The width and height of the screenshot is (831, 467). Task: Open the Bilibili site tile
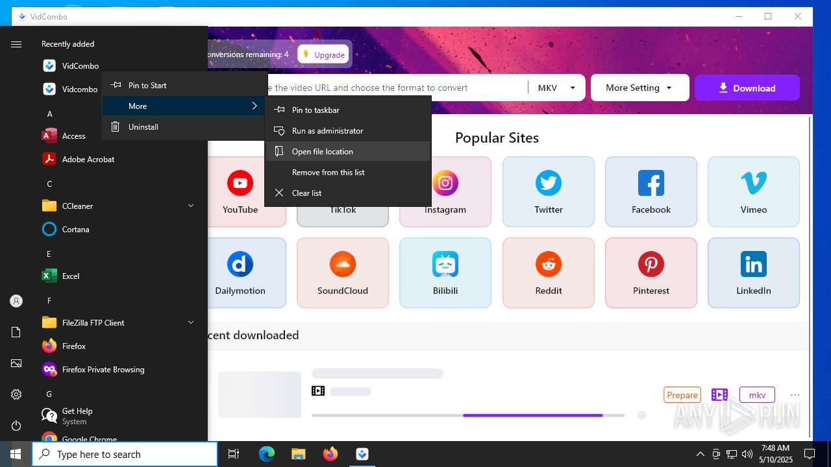(x=445, y=272)
